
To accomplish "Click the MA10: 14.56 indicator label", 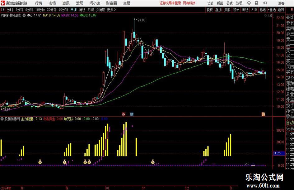I will 52,15.
